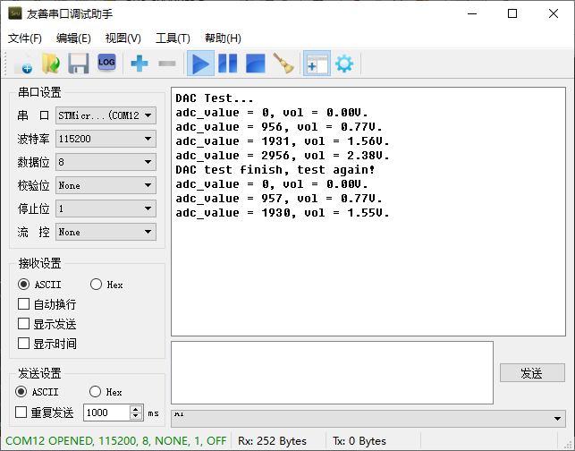Expand the 串口 COM12 port dropdown
Image resolution: width=575 pixels, height=451 pixels.
coord(106,115)
